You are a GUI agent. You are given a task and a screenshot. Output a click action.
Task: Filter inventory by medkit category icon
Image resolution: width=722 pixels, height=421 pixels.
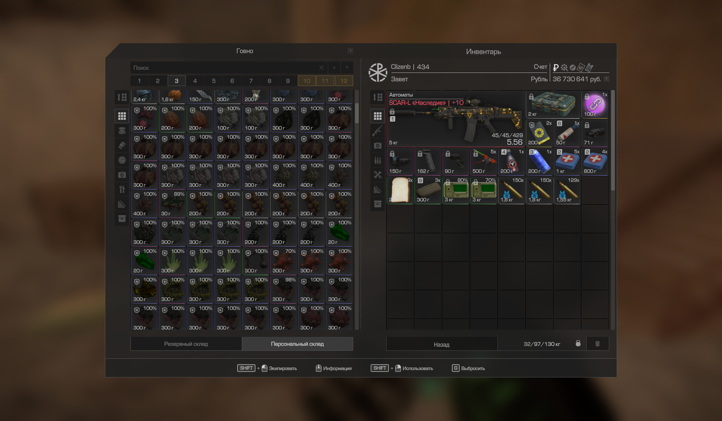(x=378, y=145)
